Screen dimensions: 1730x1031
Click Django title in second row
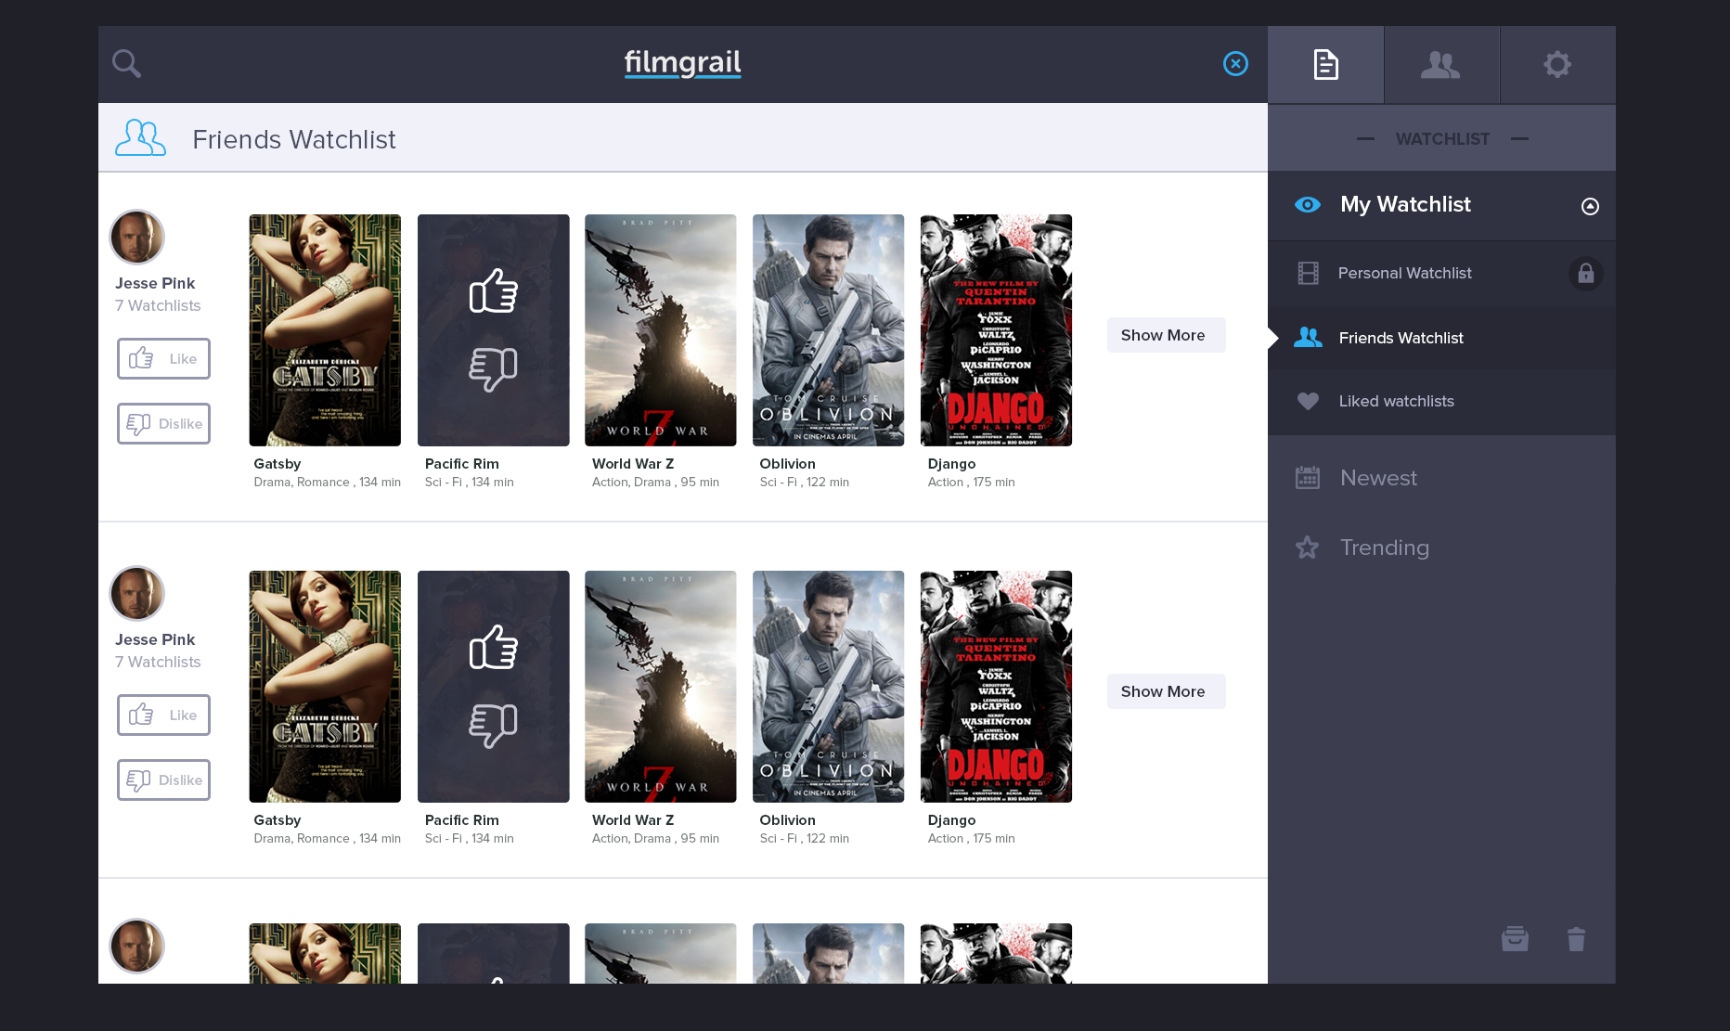coord(951,819)
